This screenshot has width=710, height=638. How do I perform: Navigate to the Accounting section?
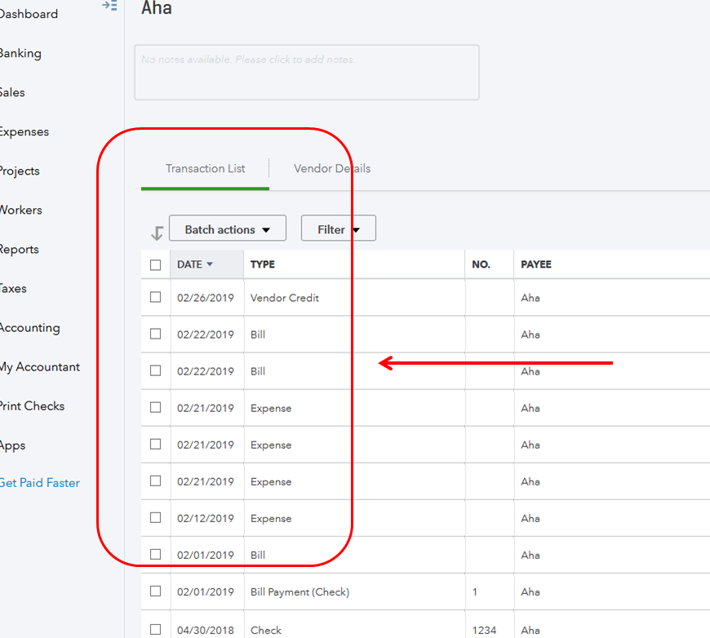pos(29,328)
